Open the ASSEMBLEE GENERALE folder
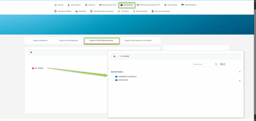This screenshot has width=256, height=121. click(x=127, y=76)
